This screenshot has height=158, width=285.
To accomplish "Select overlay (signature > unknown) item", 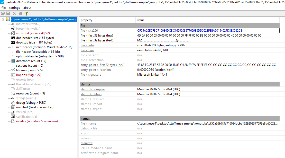I will click(x=37, y=121).
